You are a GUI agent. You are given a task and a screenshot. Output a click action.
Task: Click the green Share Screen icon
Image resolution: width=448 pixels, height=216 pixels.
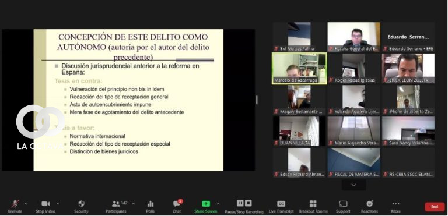[206, 204]
